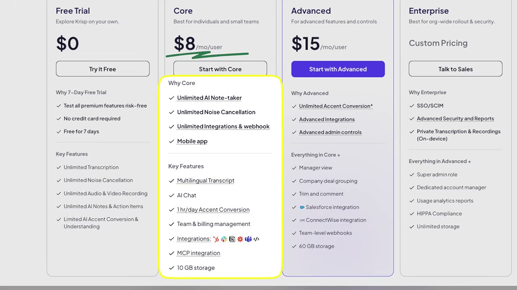Click Unlimited Integrations & webhook link
The height and width of the screenshot is (290, 517).
click(223, 126)
